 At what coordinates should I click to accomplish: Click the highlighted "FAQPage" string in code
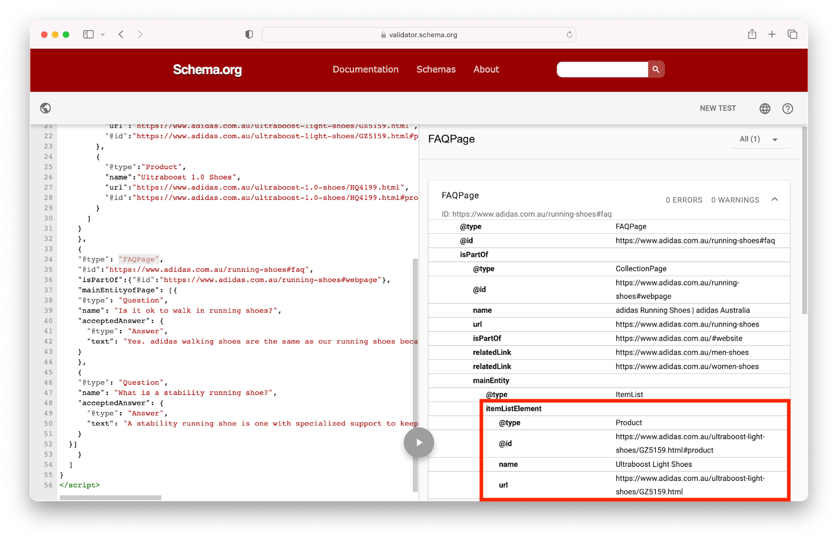(x=139, y=260)
